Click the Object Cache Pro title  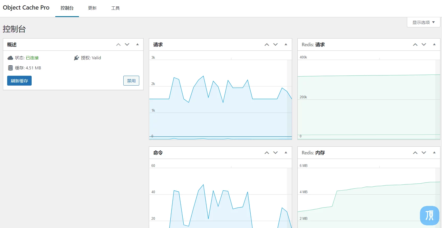(x=26, y=8)
